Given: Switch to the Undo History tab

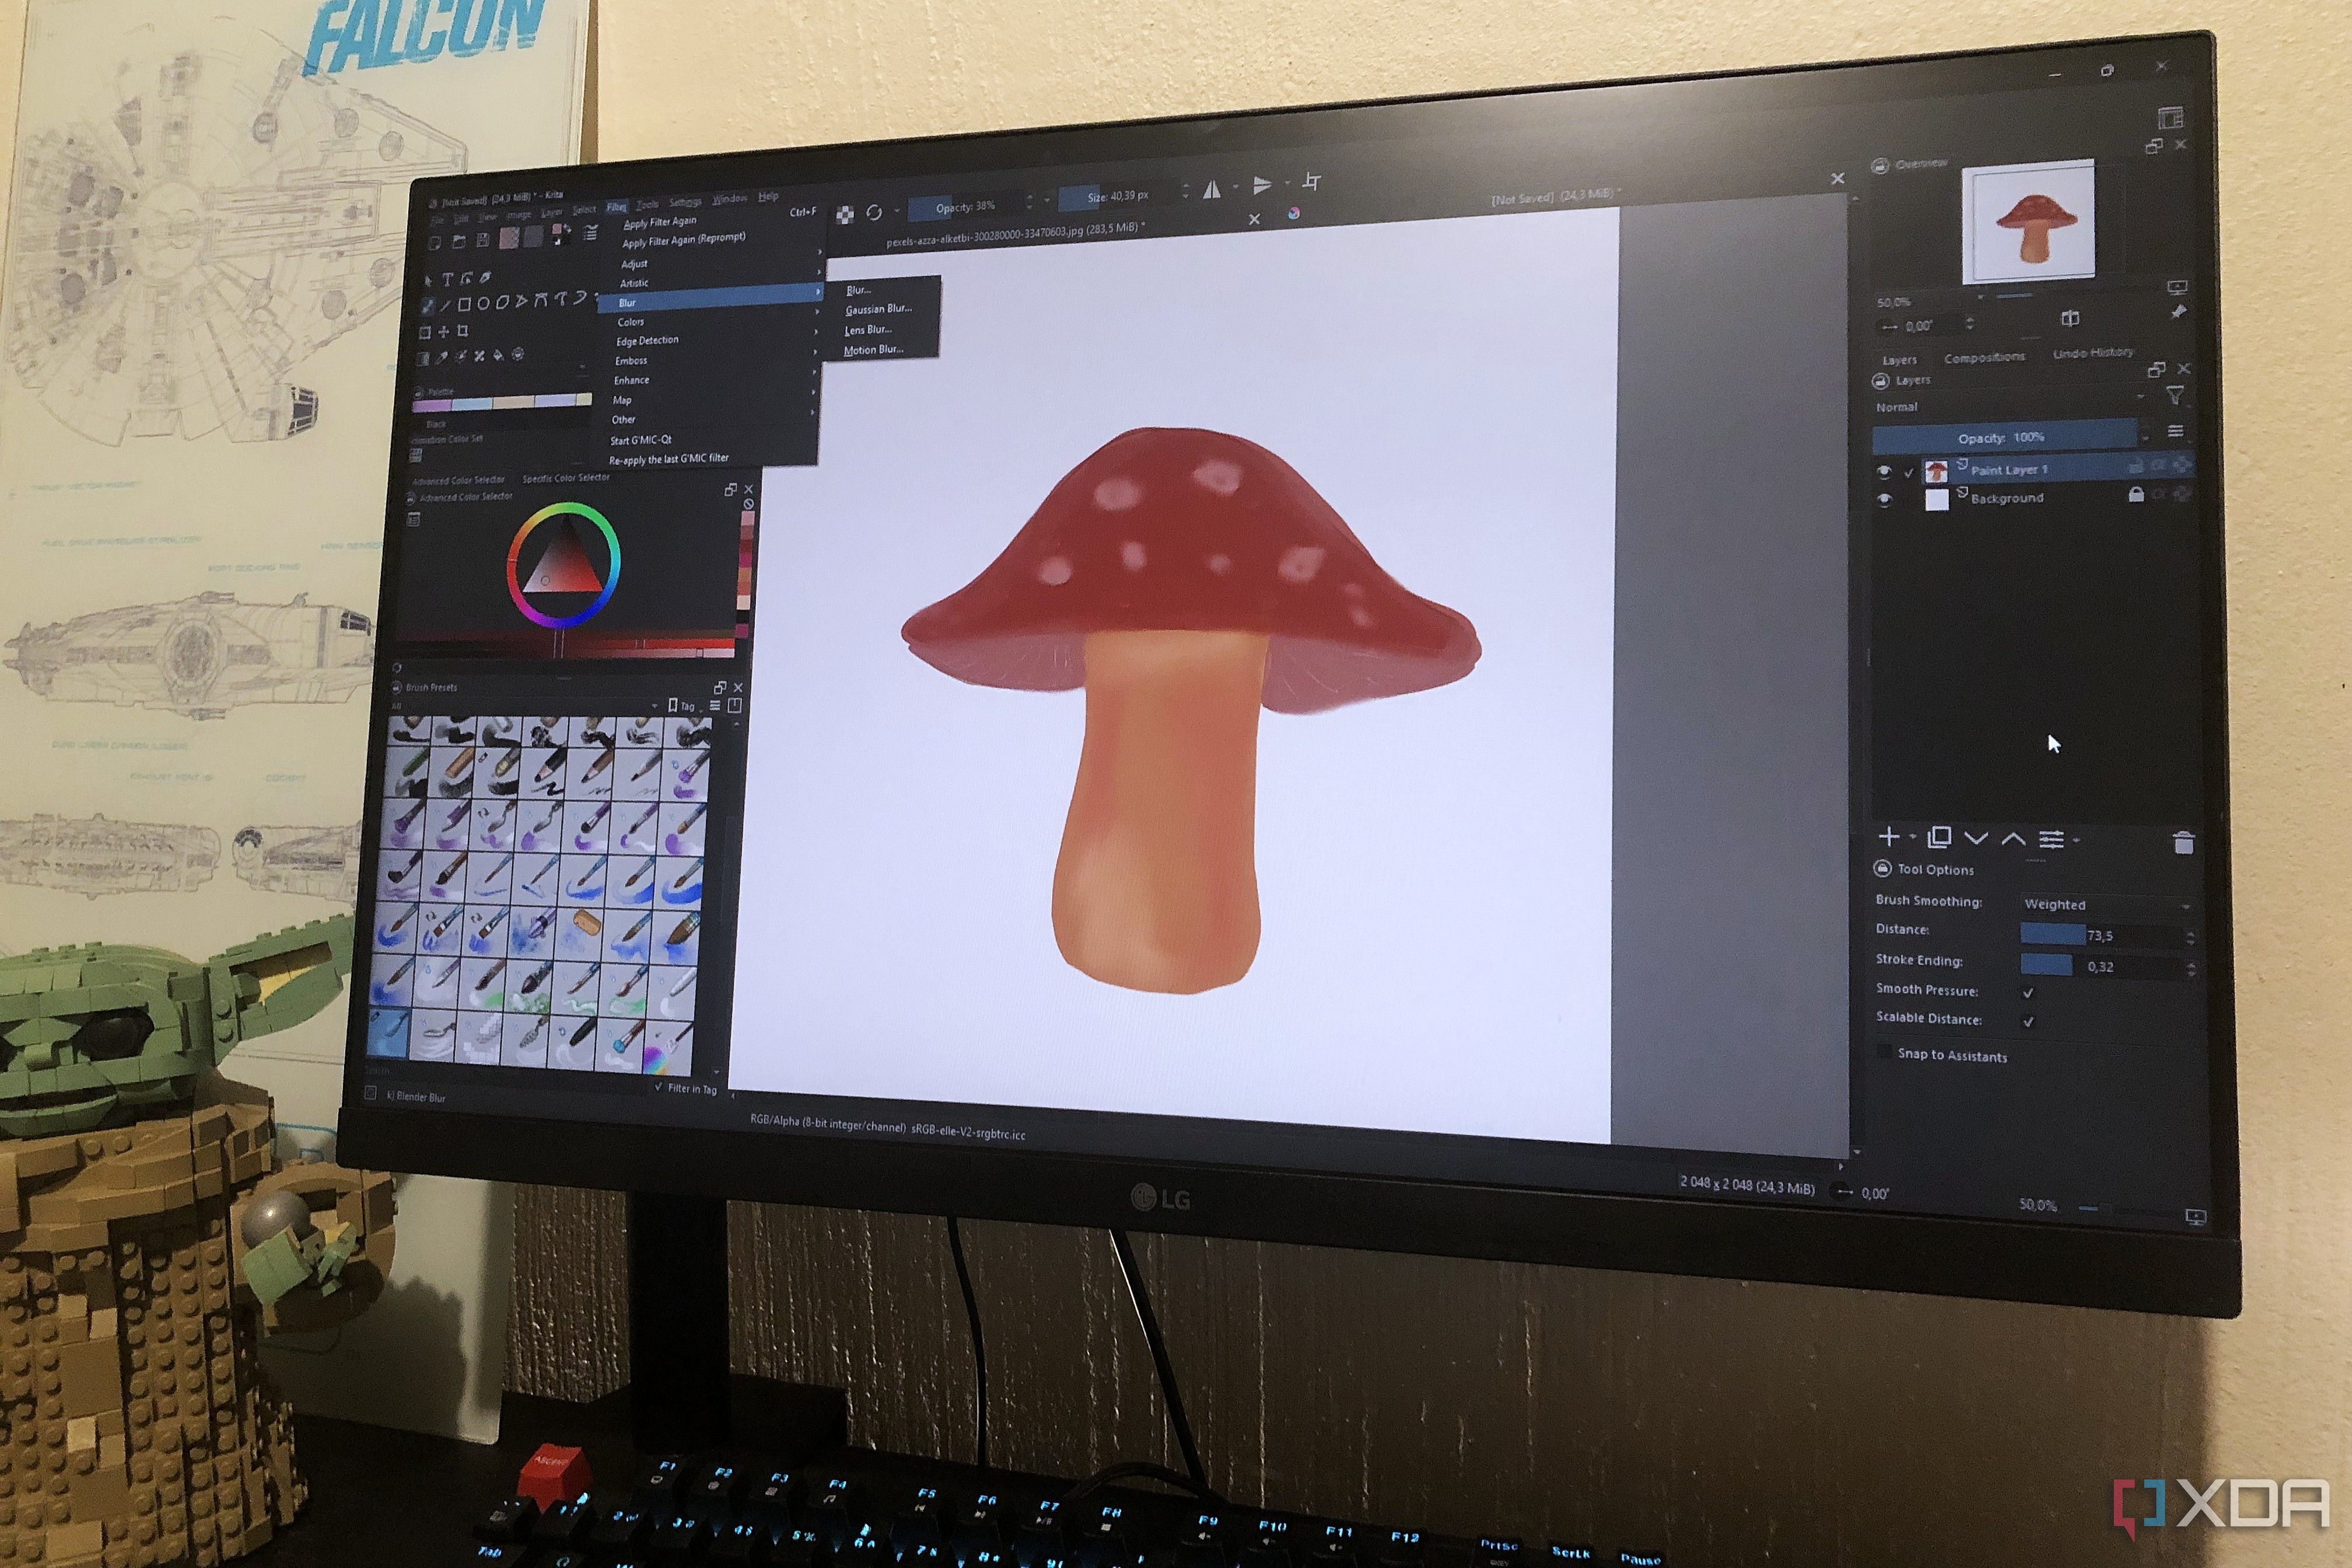Looking at the screenshot, I should click(x=2092, y=353).
